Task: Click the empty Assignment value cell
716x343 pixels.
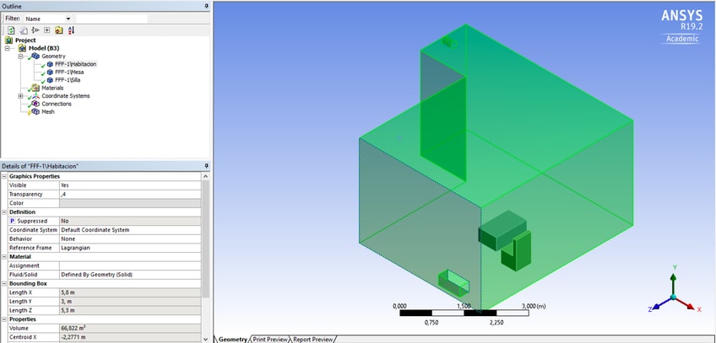Action: pos(130,265)
